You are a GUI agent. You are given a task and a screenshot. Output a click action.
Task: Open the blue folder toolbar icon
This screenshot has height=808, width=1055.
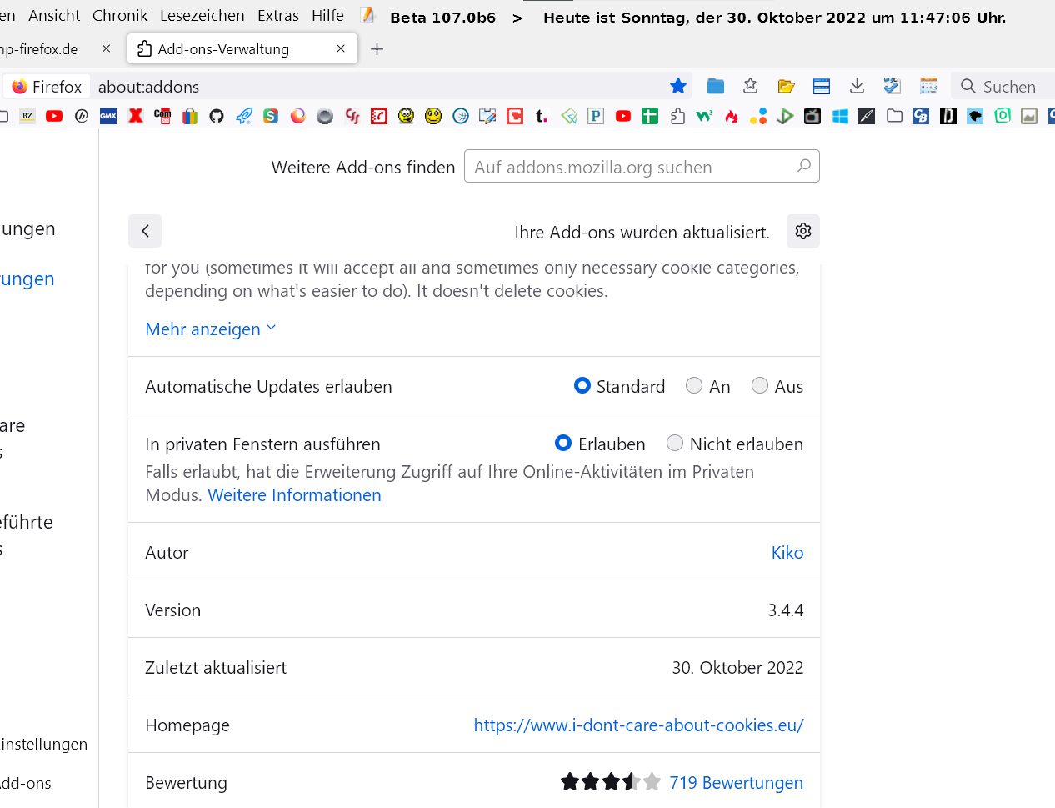716,86
